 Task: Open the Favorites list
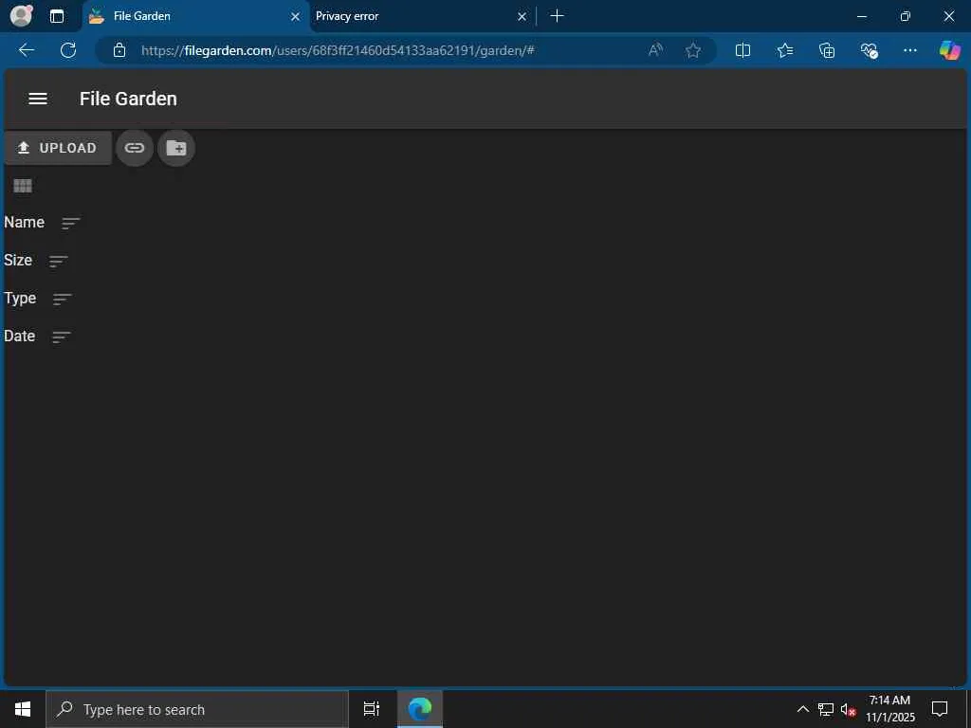click(x=784, y=50)
